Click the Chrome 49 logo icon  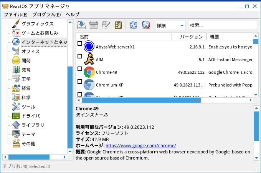pyautogui.click(x=89, y=72)
